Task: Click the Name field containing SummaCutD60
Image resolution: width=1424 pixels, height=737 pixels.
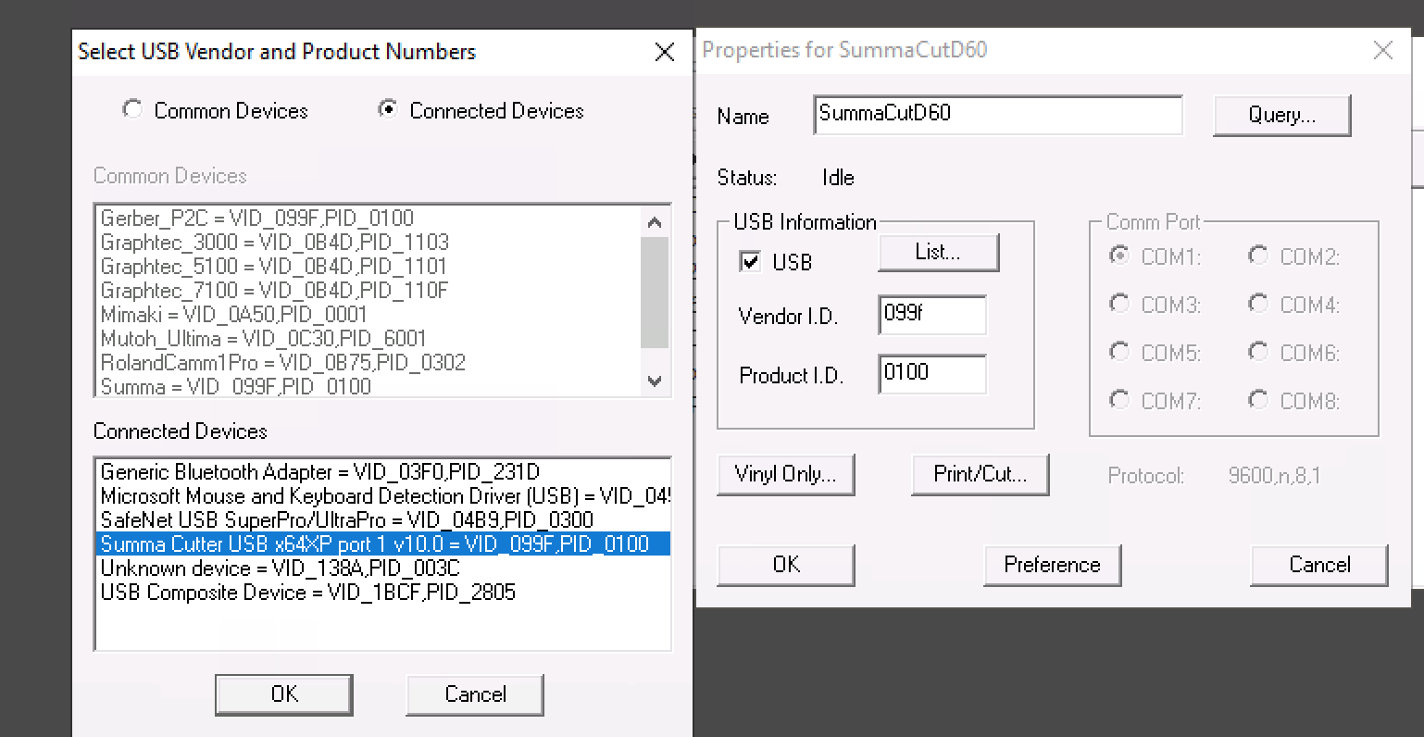Action: pyautogui.click(x=998, y=115)
